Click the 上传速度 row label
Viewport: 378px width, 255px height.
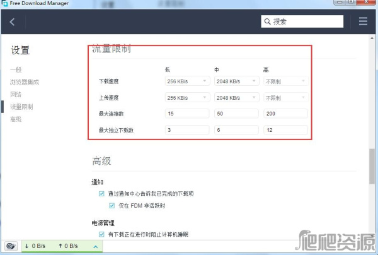pyautogui.click(x=109, y=98)
